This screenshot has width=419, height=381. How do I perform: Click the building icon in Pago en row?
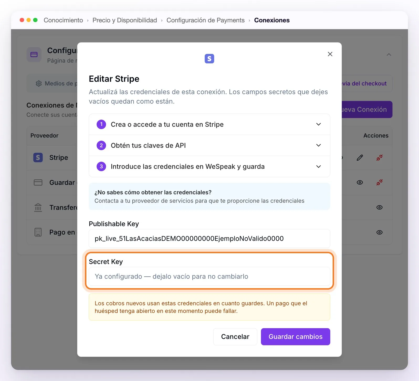[x=38, y=232]
